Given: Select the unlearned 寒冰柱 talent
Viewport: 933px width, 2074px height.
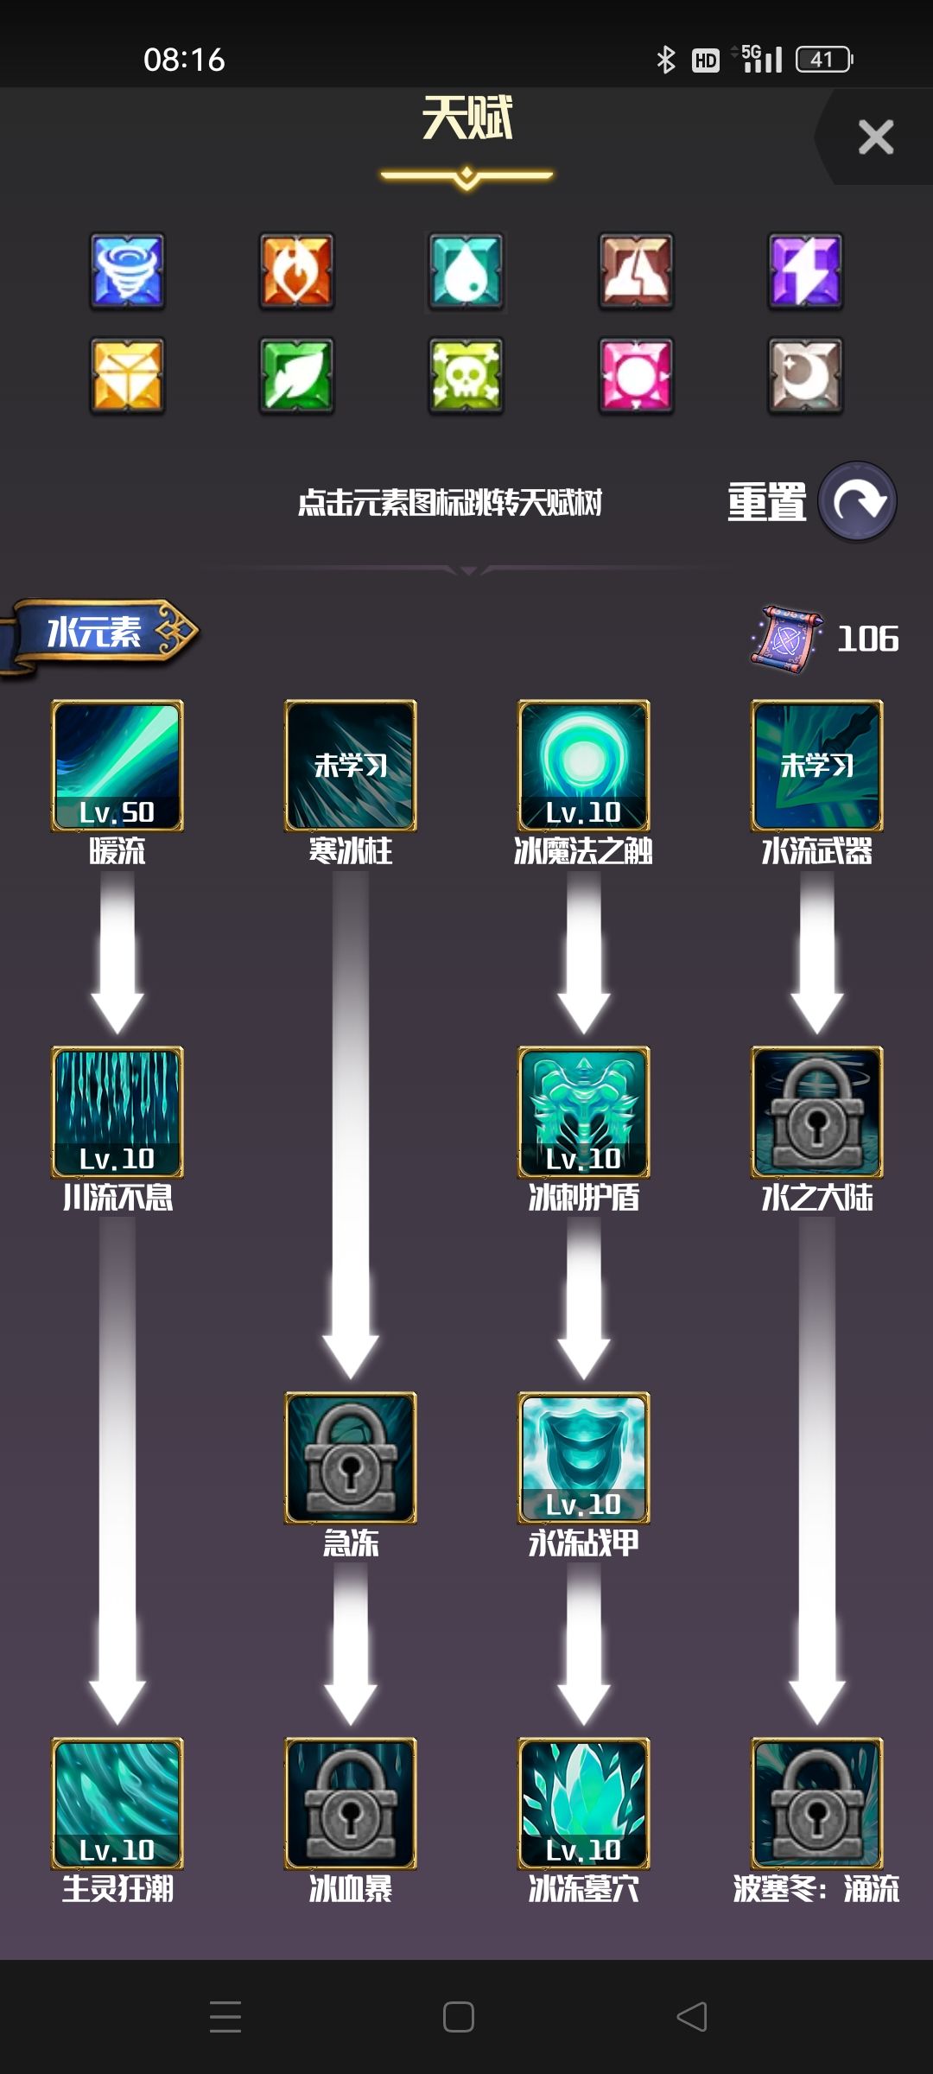Looking at the screenshot, I should tap(351, 766).
